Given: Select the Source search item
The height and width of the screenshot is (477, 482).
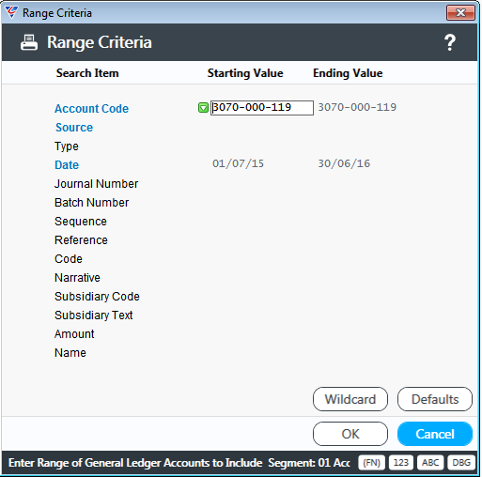Looking at the screenshot, I should coord(74,128).
